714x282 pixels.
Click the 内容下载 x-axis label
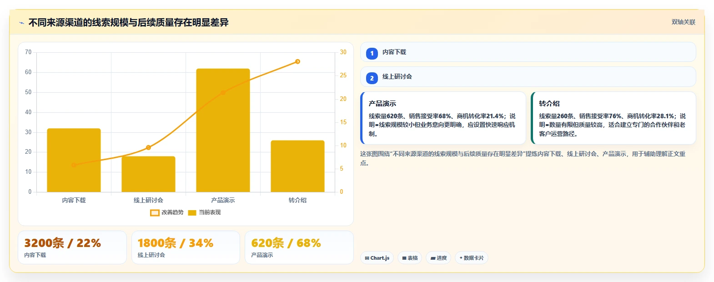pyautogui.click(x=74, y=200)
